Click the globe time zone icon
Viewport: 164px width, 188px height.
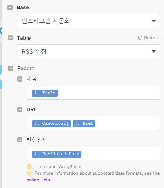click(x=29, y=167)
